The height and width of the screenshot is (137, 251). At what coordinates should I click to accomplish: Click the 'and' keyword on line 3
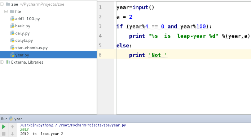click(172, 26)
